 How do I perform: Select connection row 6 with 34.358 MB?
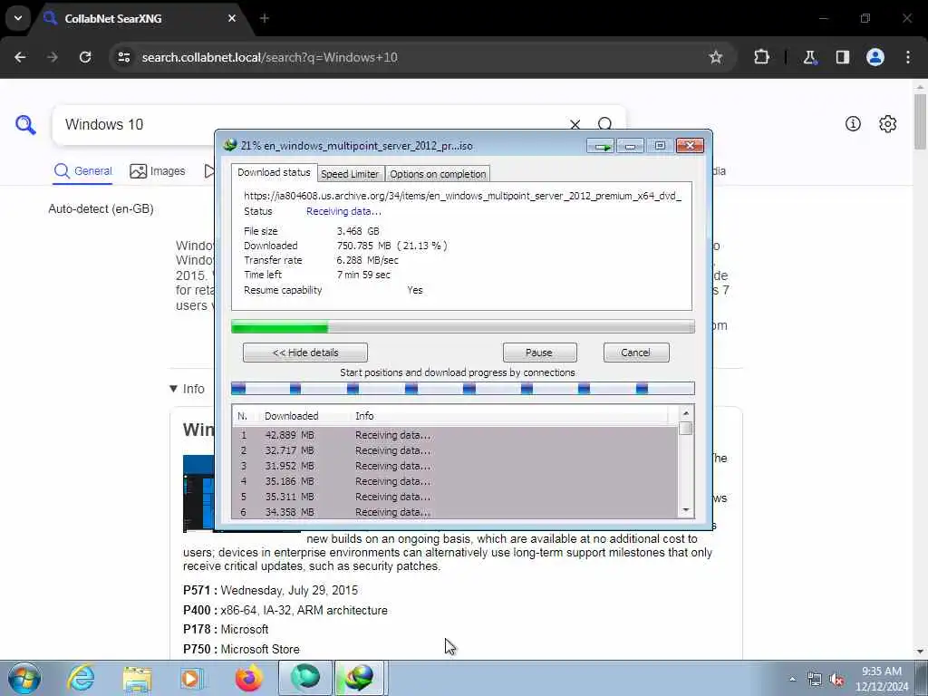pos(455,512)
